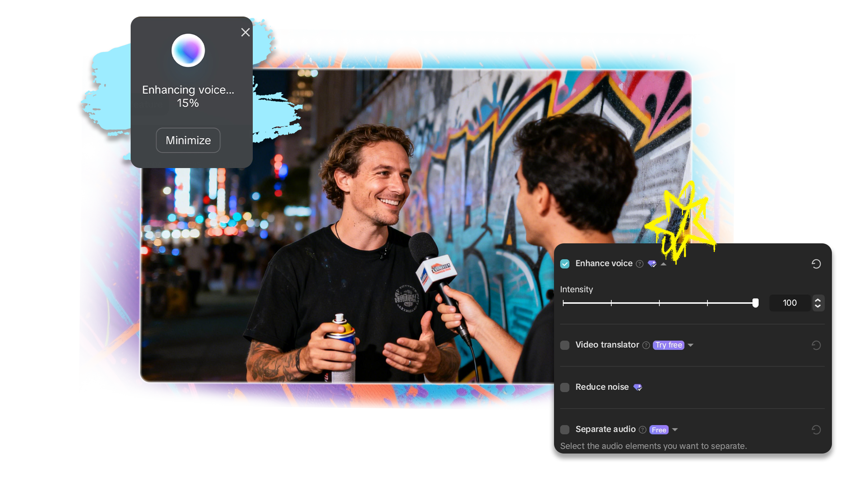This screenshot has width=862, height=484.
Task: Enable the Video translator checkbox
Action: (x=564, y=345)
